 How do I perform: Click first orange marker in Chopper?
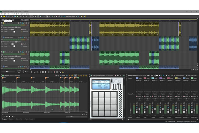click(3, 78)
